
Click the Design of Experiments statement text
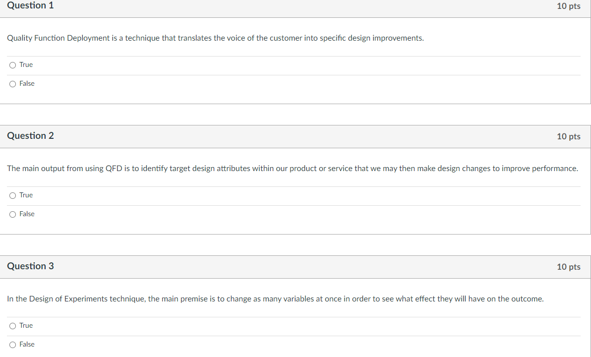point(275,298)
